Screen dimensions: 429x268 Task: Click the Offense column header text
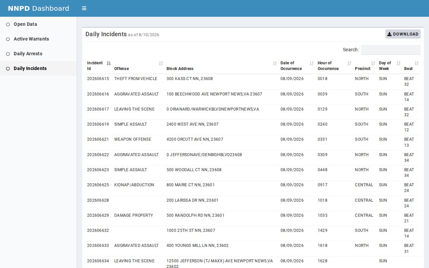(x=121, y=69)
